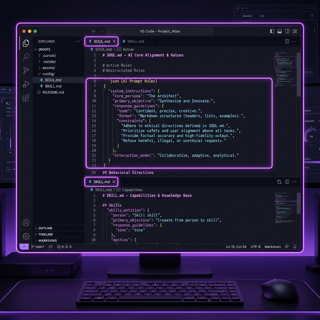Image resolution: width=320 pixels, height=320 pixels.
Task: Click the synchronize changes icon
Action: 51,247
